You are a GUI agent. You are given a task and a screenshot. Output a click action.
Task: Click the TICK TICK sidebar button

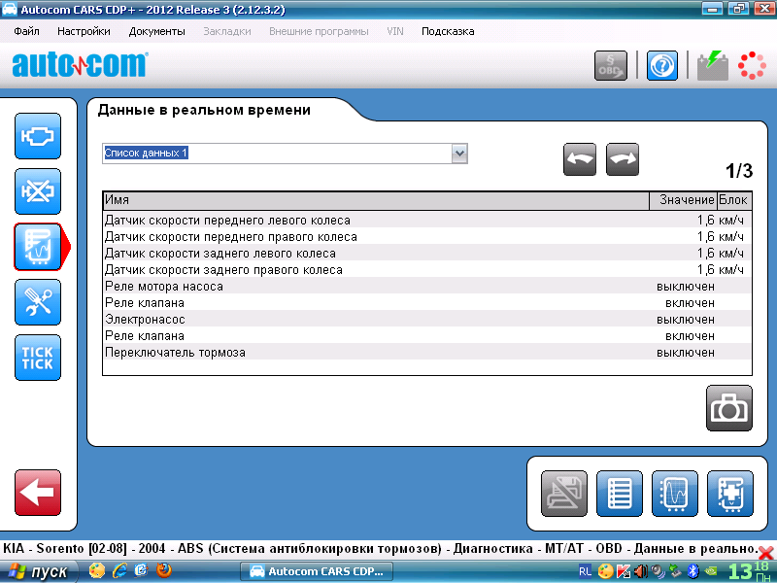pyautogui.click(x=38, y=358)
